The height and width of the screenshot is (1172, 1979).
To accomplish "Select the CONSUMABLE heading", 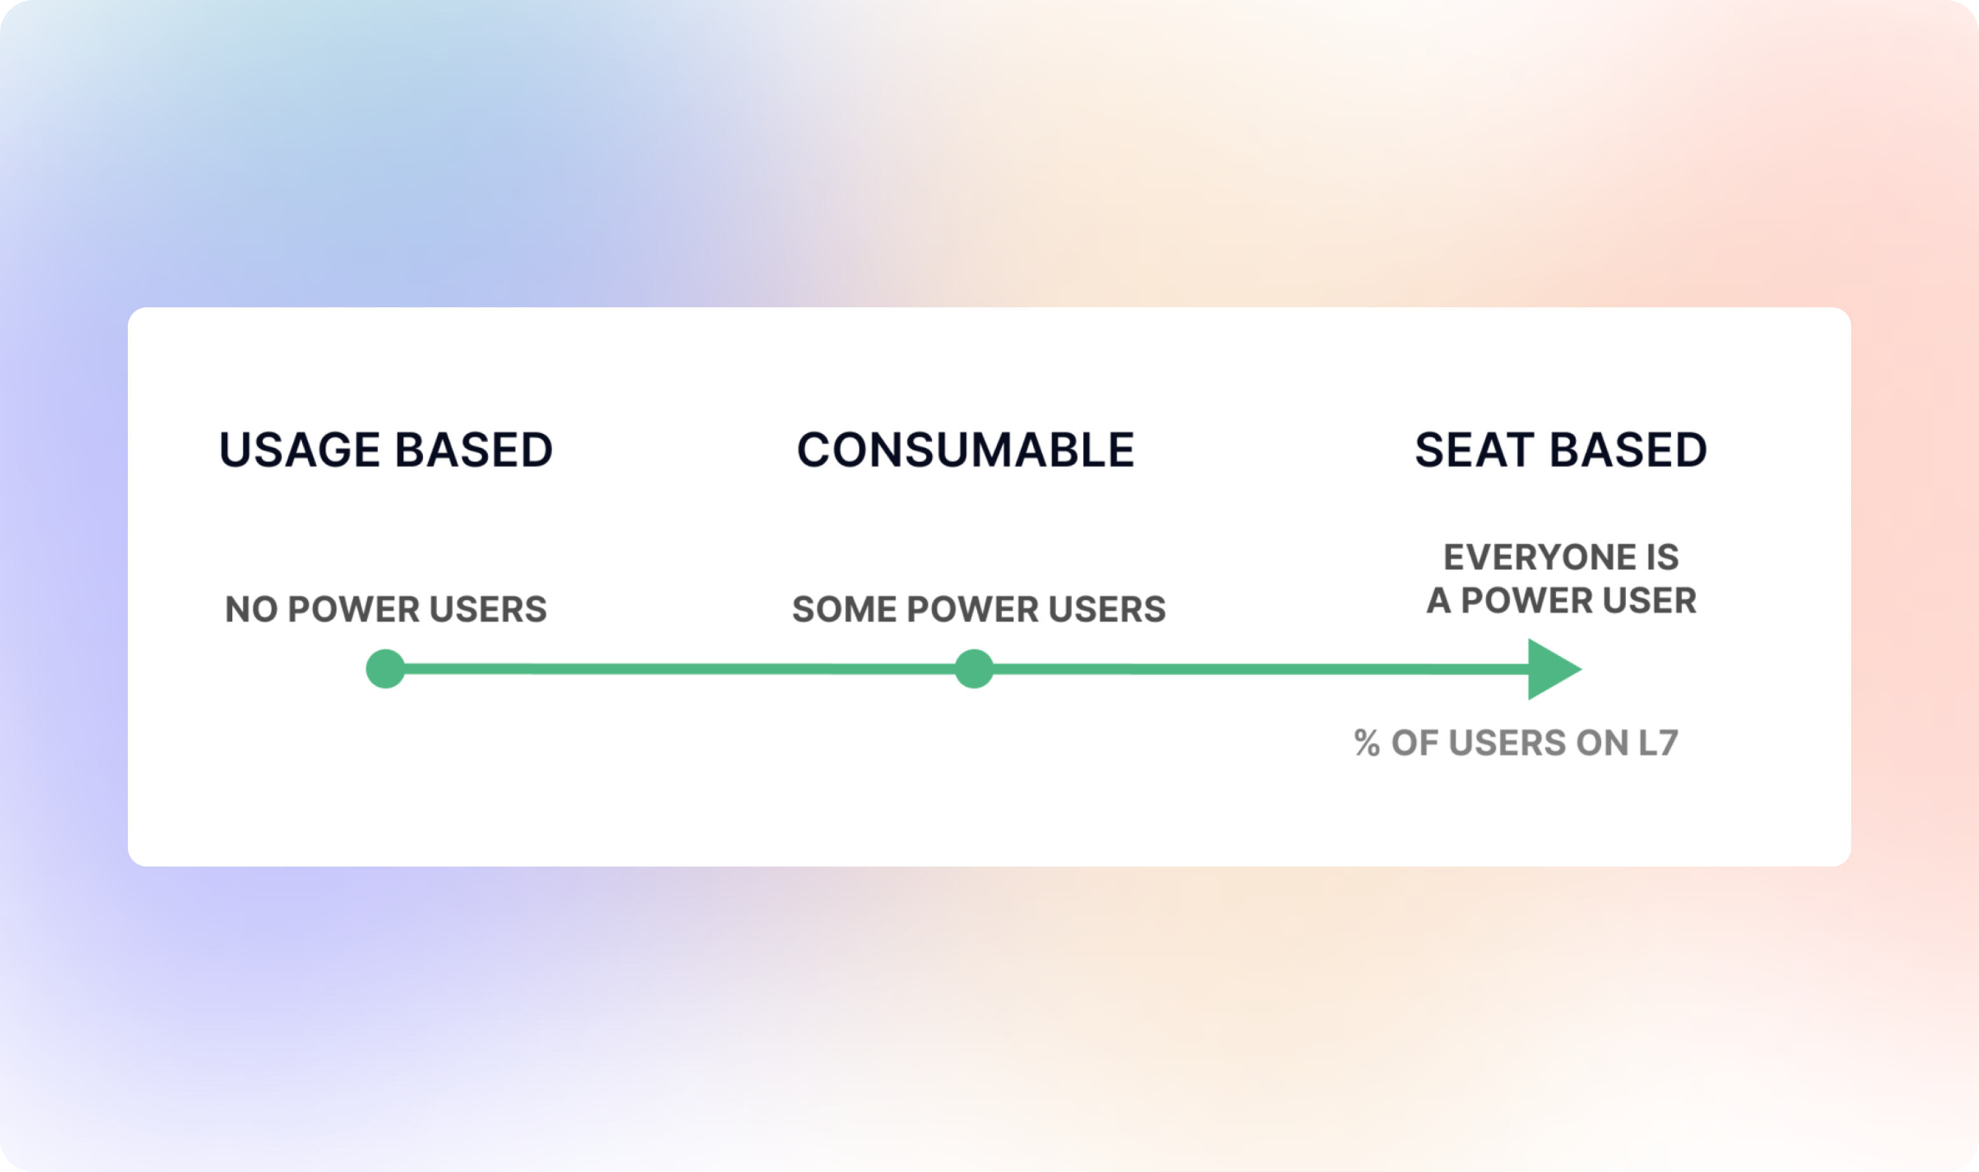I will click(x=966, y=450).
